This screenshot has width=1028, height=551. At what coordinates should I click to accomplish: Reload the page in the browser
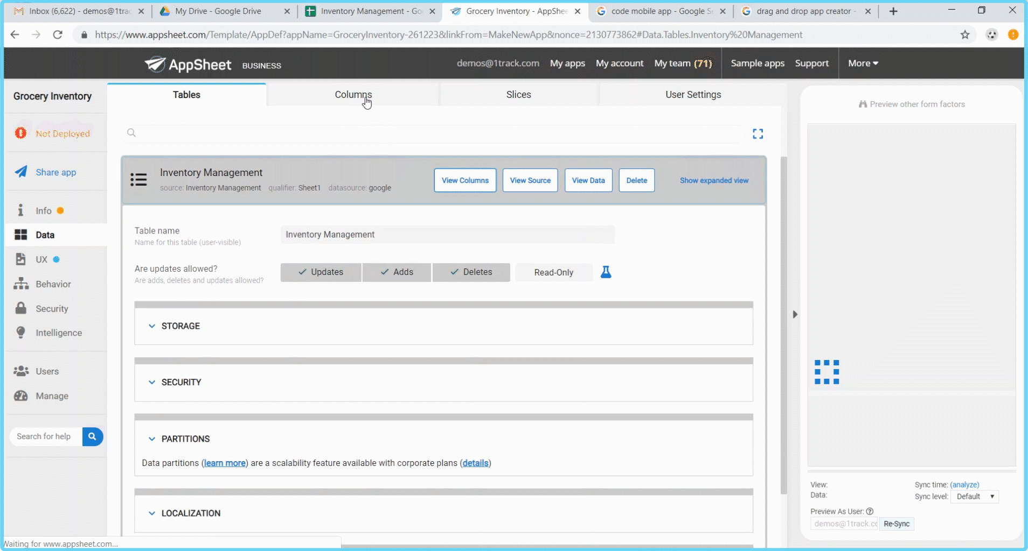pos(58,35)
